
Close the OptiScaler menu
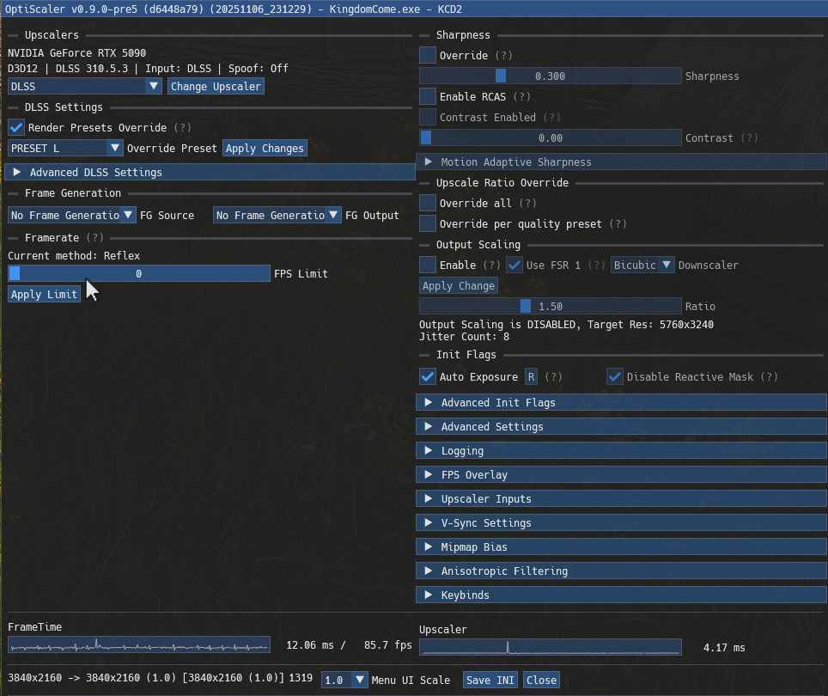point(541,680)
